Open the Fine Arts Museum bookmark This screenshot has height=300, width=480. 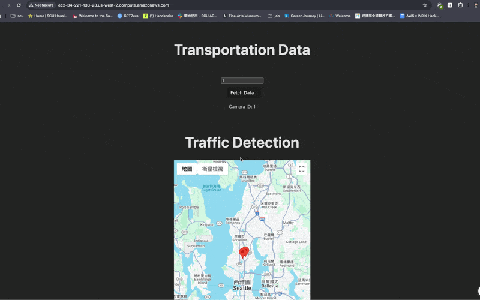[x=242, y=16]
